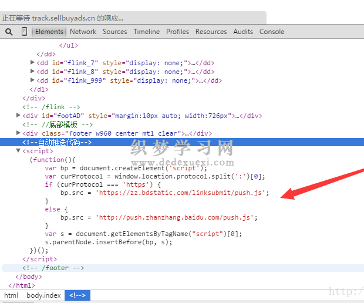Select the closing </ul> tag
This screenshot has height=303, width=364.
(69, 45)
